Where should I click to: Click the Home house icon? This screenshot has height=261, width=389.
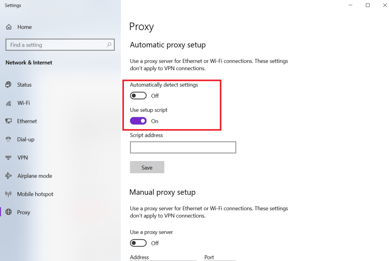coord(9,27)
